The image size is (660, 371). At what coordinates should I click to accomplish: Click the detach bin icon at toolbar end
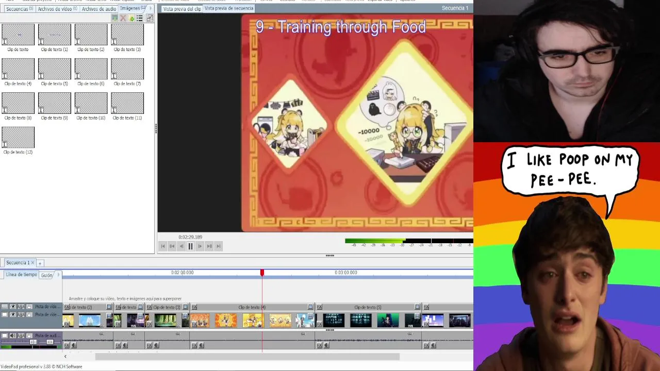(150, 18)
